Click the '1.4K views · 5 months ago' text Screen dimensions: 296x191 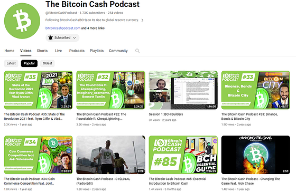pos(165,189)
